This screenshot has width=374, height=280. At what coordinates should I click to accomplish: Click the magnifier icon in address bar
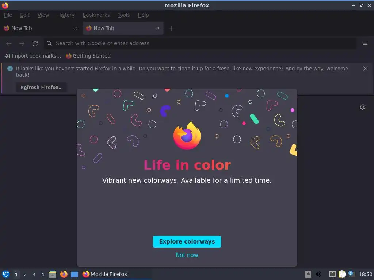point(49,43)
